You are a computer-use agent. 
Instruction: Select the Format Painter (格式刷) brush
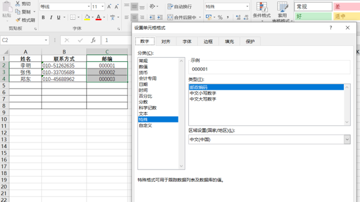coord(18,20)
